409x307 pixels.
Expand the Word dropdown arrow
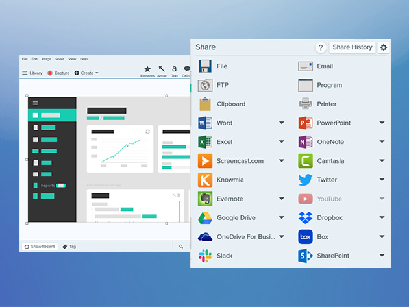tap(282, 123)
